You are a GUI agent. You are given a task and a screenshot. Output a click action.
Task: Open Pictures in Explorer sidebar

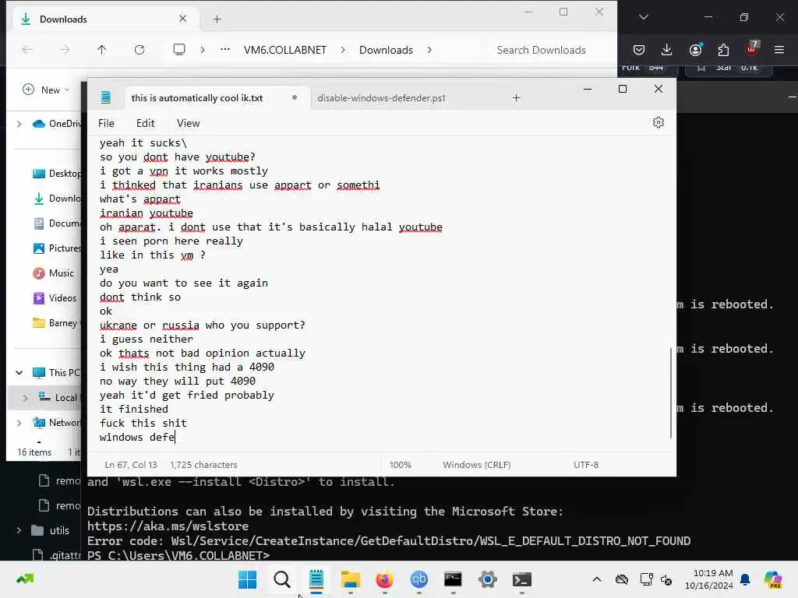pos(56,248)
